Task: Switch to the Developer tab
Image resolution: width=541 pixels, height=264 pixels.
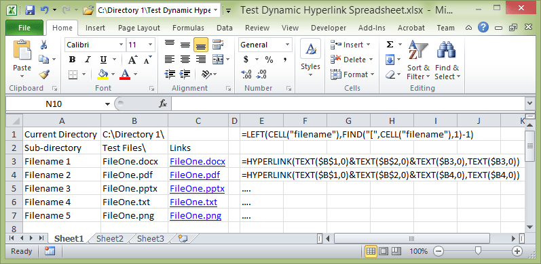Action: point(329,28)
